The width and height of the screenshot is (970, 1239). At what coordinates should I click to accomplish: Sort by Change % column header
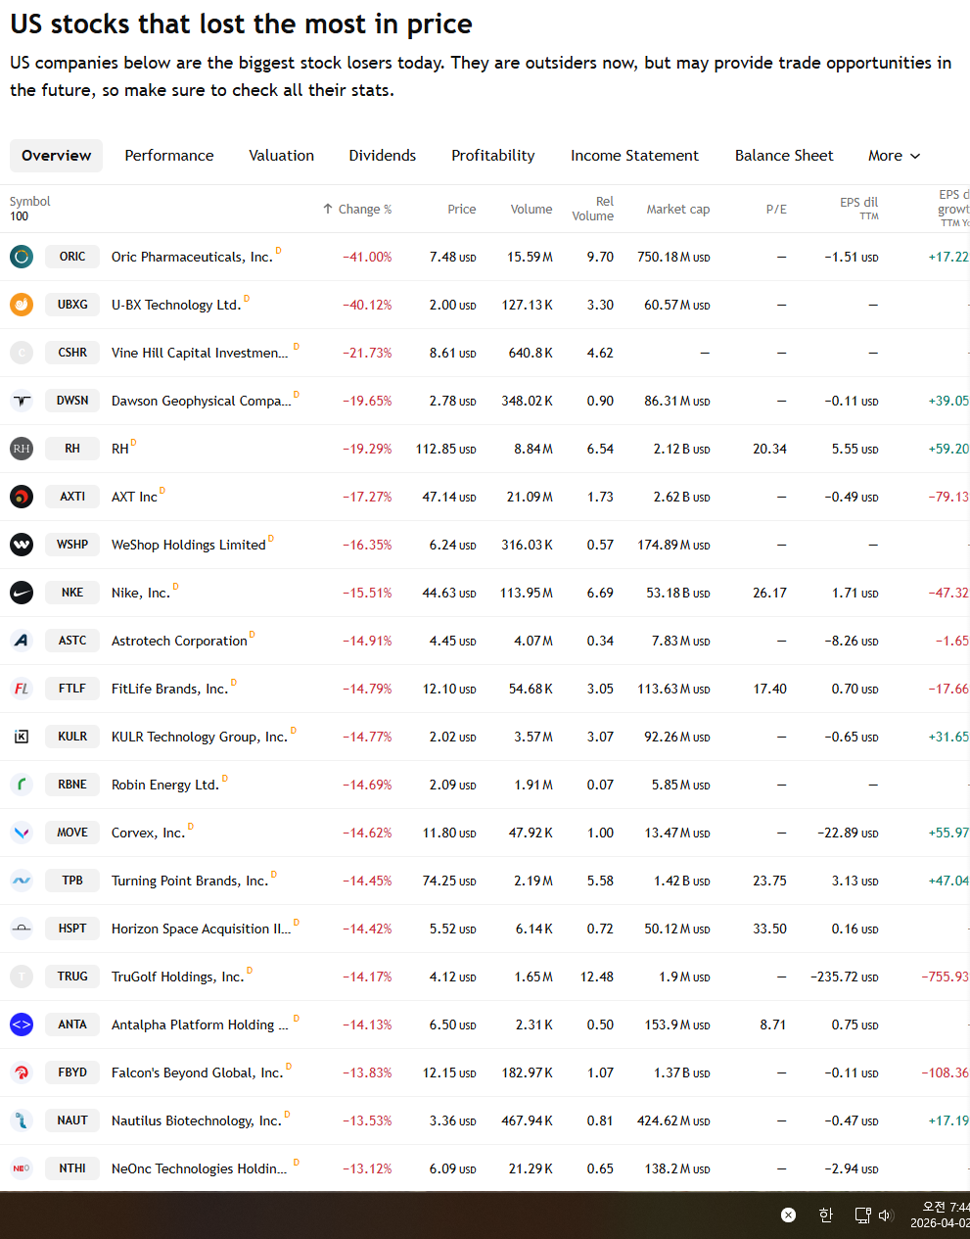tap(357, 210)
